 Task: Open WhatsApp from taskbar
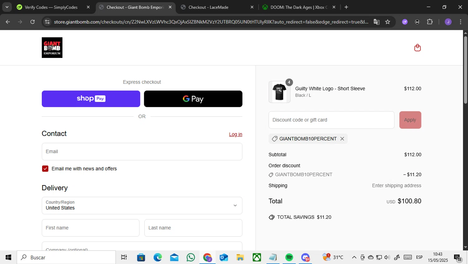[191, 257]
